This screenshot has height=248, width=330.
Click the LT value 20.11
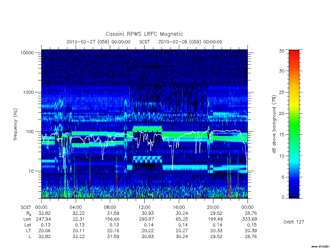(x=79, y=231)
